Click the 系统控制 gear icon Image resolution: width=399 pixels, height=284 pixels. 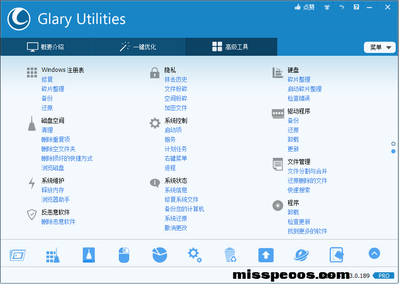(155, 123)
